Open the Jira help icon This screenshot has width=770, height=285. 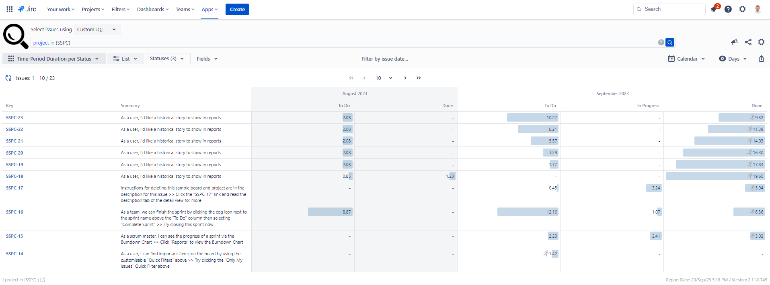[728, 9]
